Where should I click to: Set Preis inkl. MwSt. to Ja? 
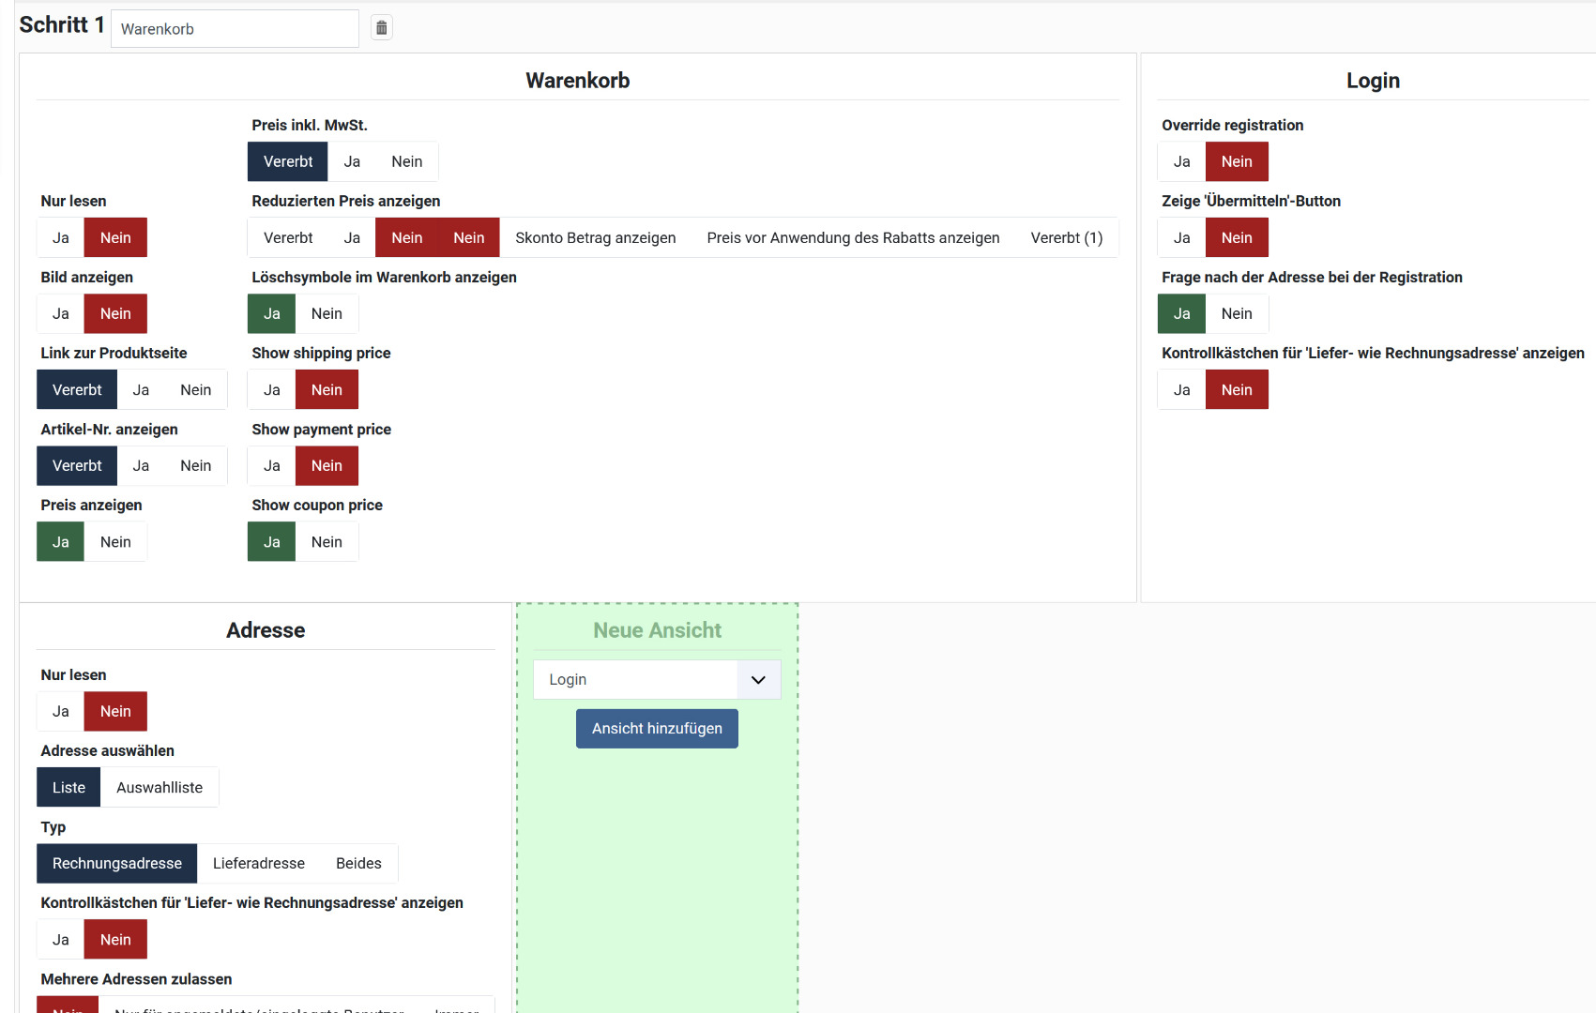tap(352, 162)
